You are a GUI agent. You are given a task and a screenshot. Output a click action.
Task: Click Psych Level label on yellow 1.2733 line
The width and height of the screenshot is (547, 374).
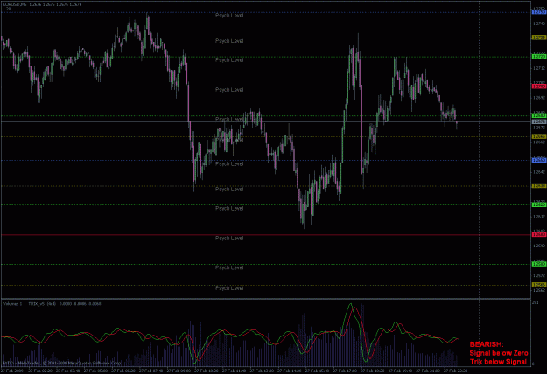229,41
